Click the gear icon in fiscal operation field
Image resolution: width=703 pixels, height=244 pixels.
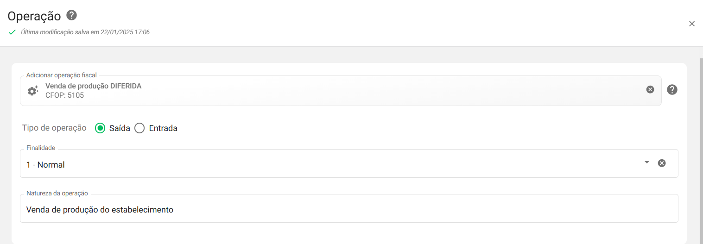(x=32, y=91)
